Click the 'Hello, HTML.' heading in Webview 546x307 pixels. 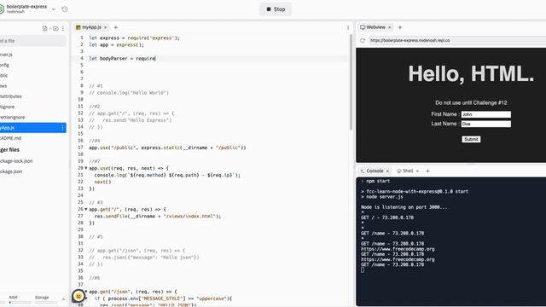point(471,74)
